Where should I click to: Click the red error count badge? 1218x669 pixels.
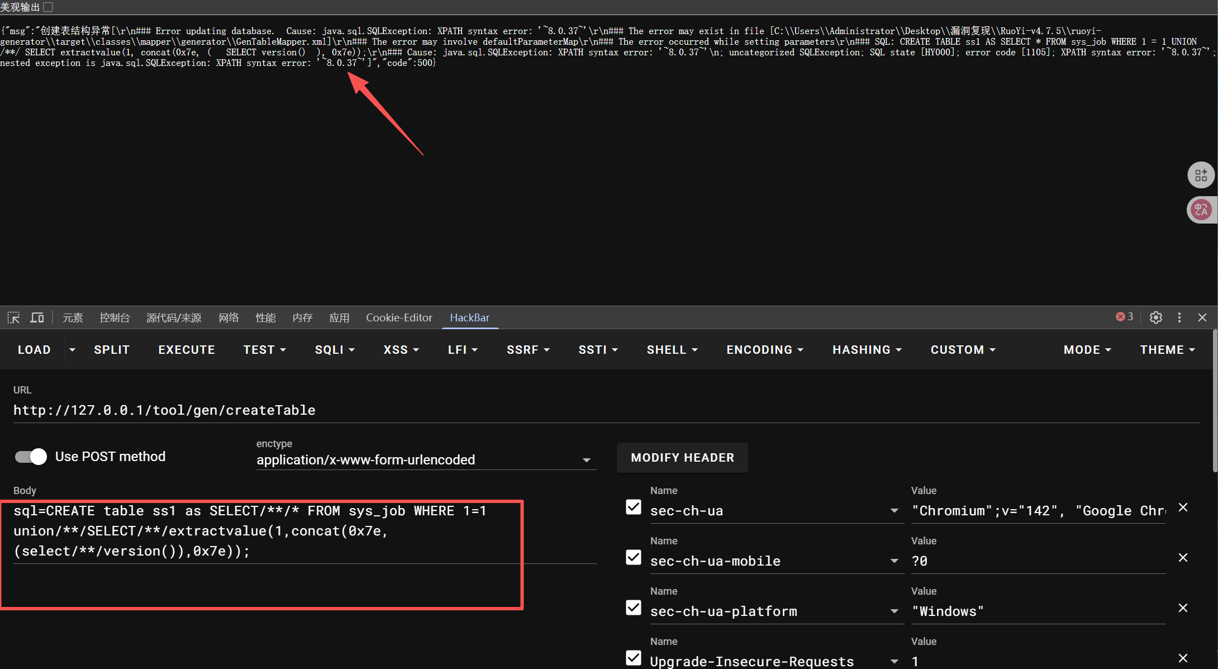(1124, 317)
